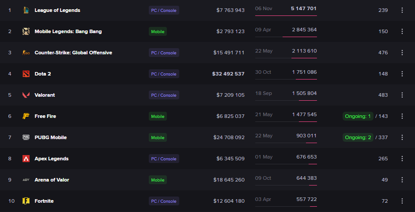
Task: Click the $7 209 105 prize pool value
Action: click(230, 95)
